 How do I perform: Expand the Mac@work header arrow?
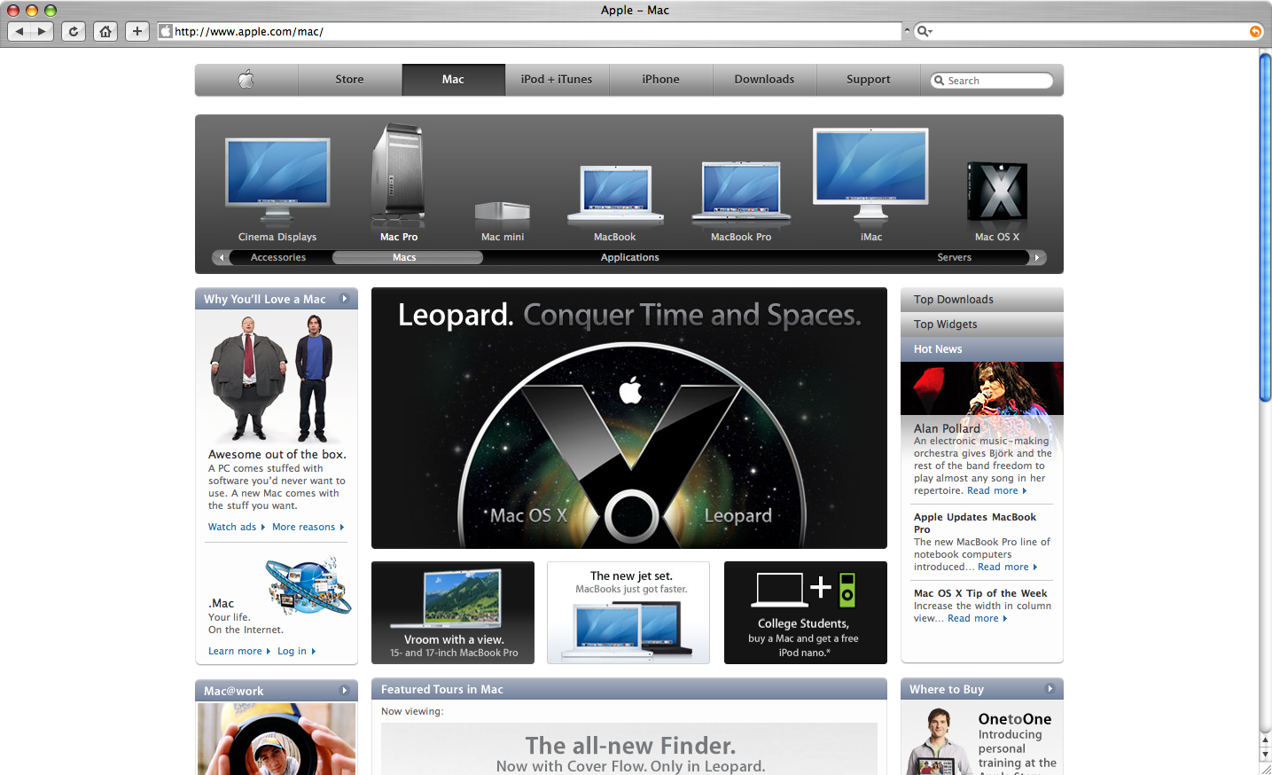click(x=345, y=691)
